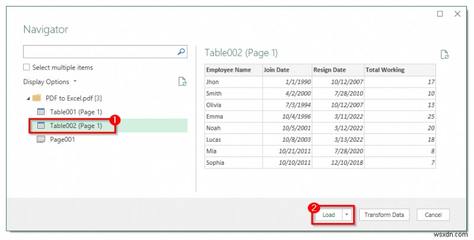
Task: Click the Join Date column header
Action: tap(287, 70)
